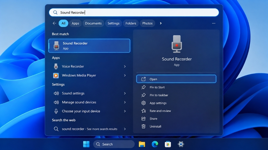Switch to the Documents filter tab

pos(93,23)
